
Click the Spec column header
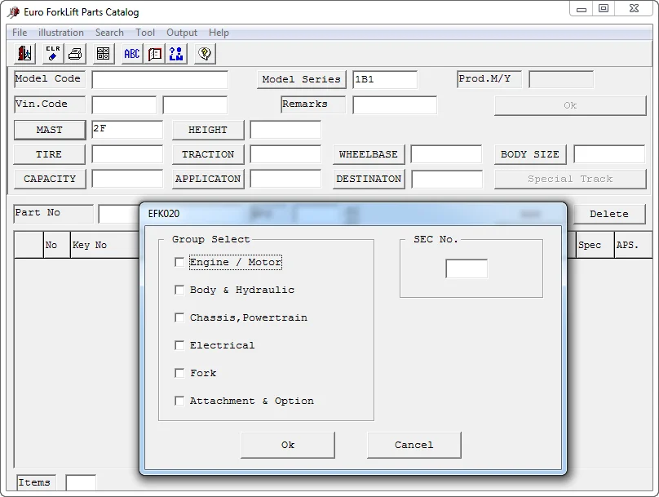tap(595, 245)
